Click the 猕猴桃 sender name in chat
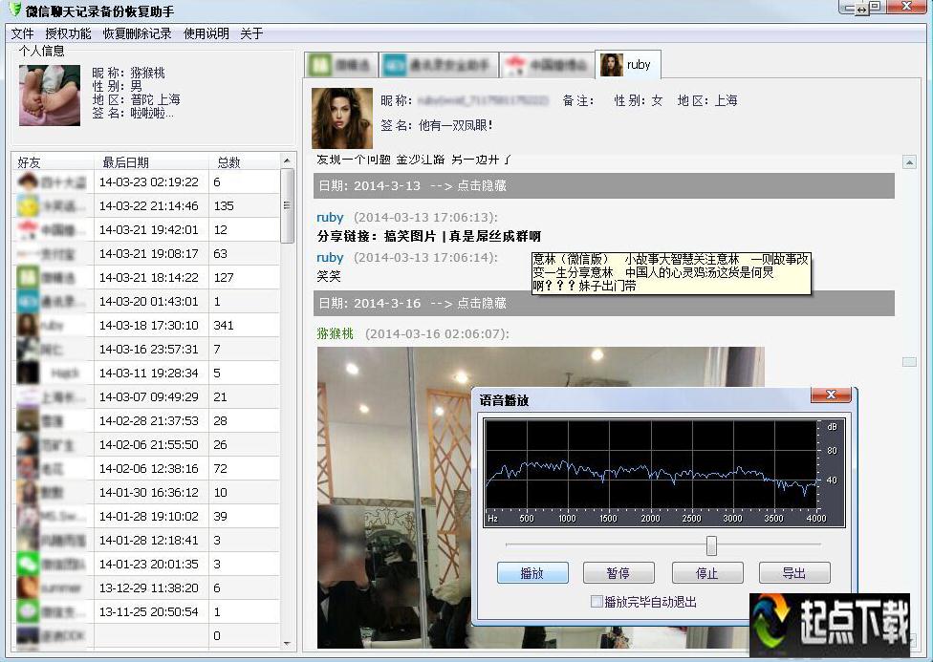 [335, 333]
